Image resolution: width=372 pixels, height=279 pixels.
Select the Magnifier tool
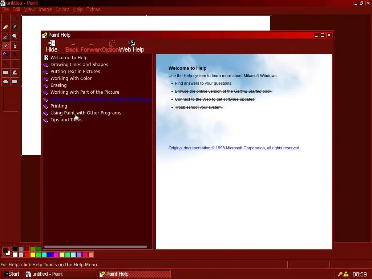pyautogui.click(x=15, y=36)
